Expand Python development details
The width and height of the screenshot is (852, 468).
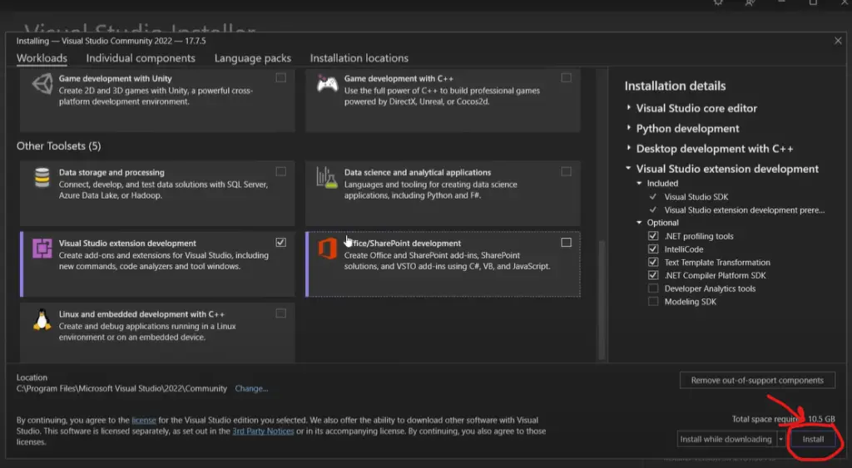point(629,128)
